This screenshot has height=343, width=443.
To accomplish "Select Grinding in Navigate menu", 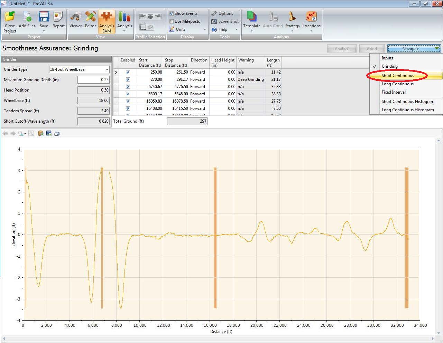I will (389, 66).
